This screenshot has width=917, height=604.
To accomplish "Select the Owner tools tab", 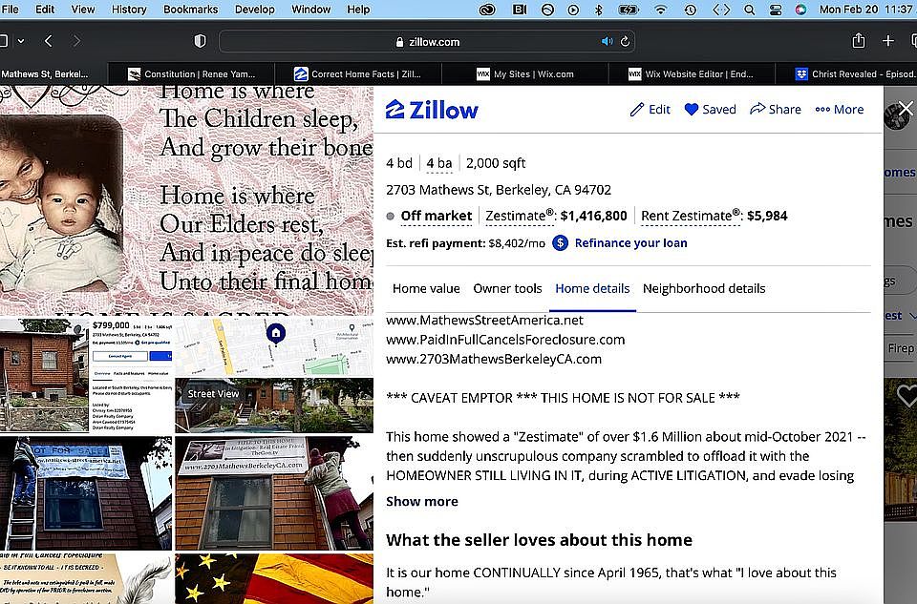I will point(507,288).
